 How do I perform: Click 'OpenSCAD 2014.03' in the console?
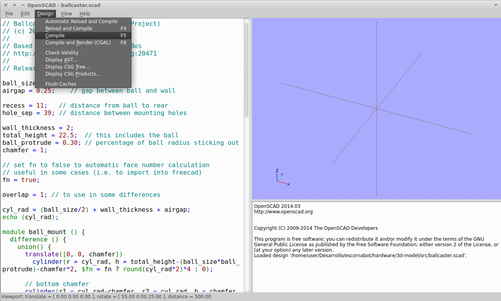(277, 206)
